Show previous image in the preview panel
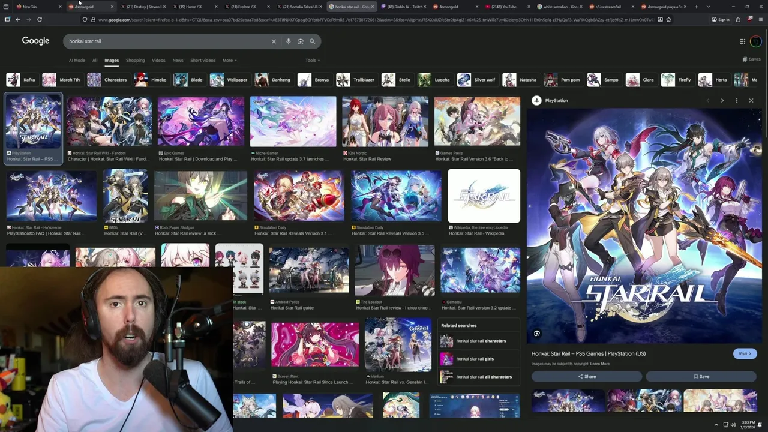Screen dimensions: 768x432 (x=707, y=100)
